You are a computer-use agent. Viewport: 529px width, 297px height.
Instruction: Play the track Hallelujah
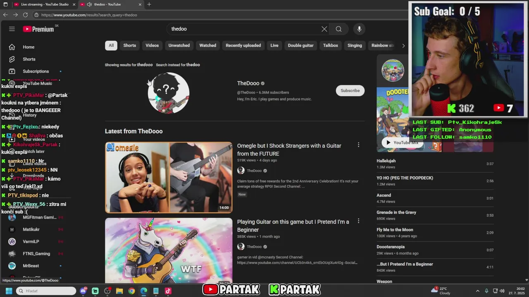(x=435, y=164)
